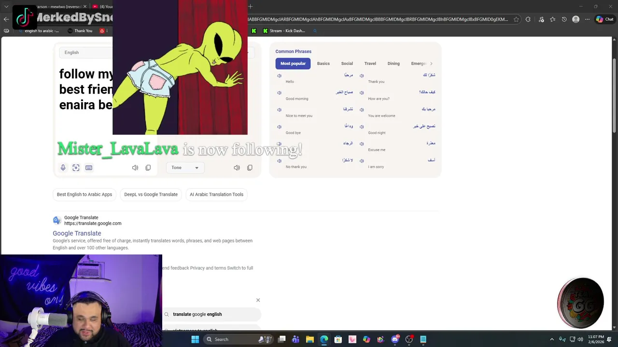Open media control music icon in toolbar
This screenshot has width=618, height=347.
(541, 19)
